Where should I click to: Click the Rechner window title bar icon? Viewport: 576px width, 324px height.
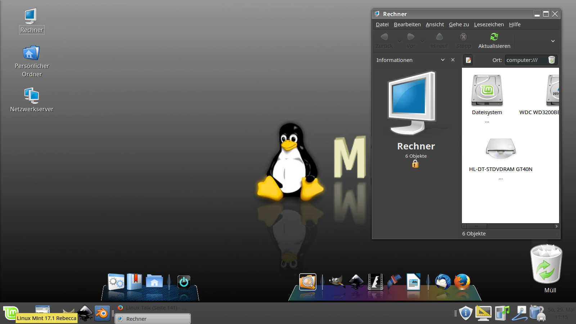coord(377,14)
